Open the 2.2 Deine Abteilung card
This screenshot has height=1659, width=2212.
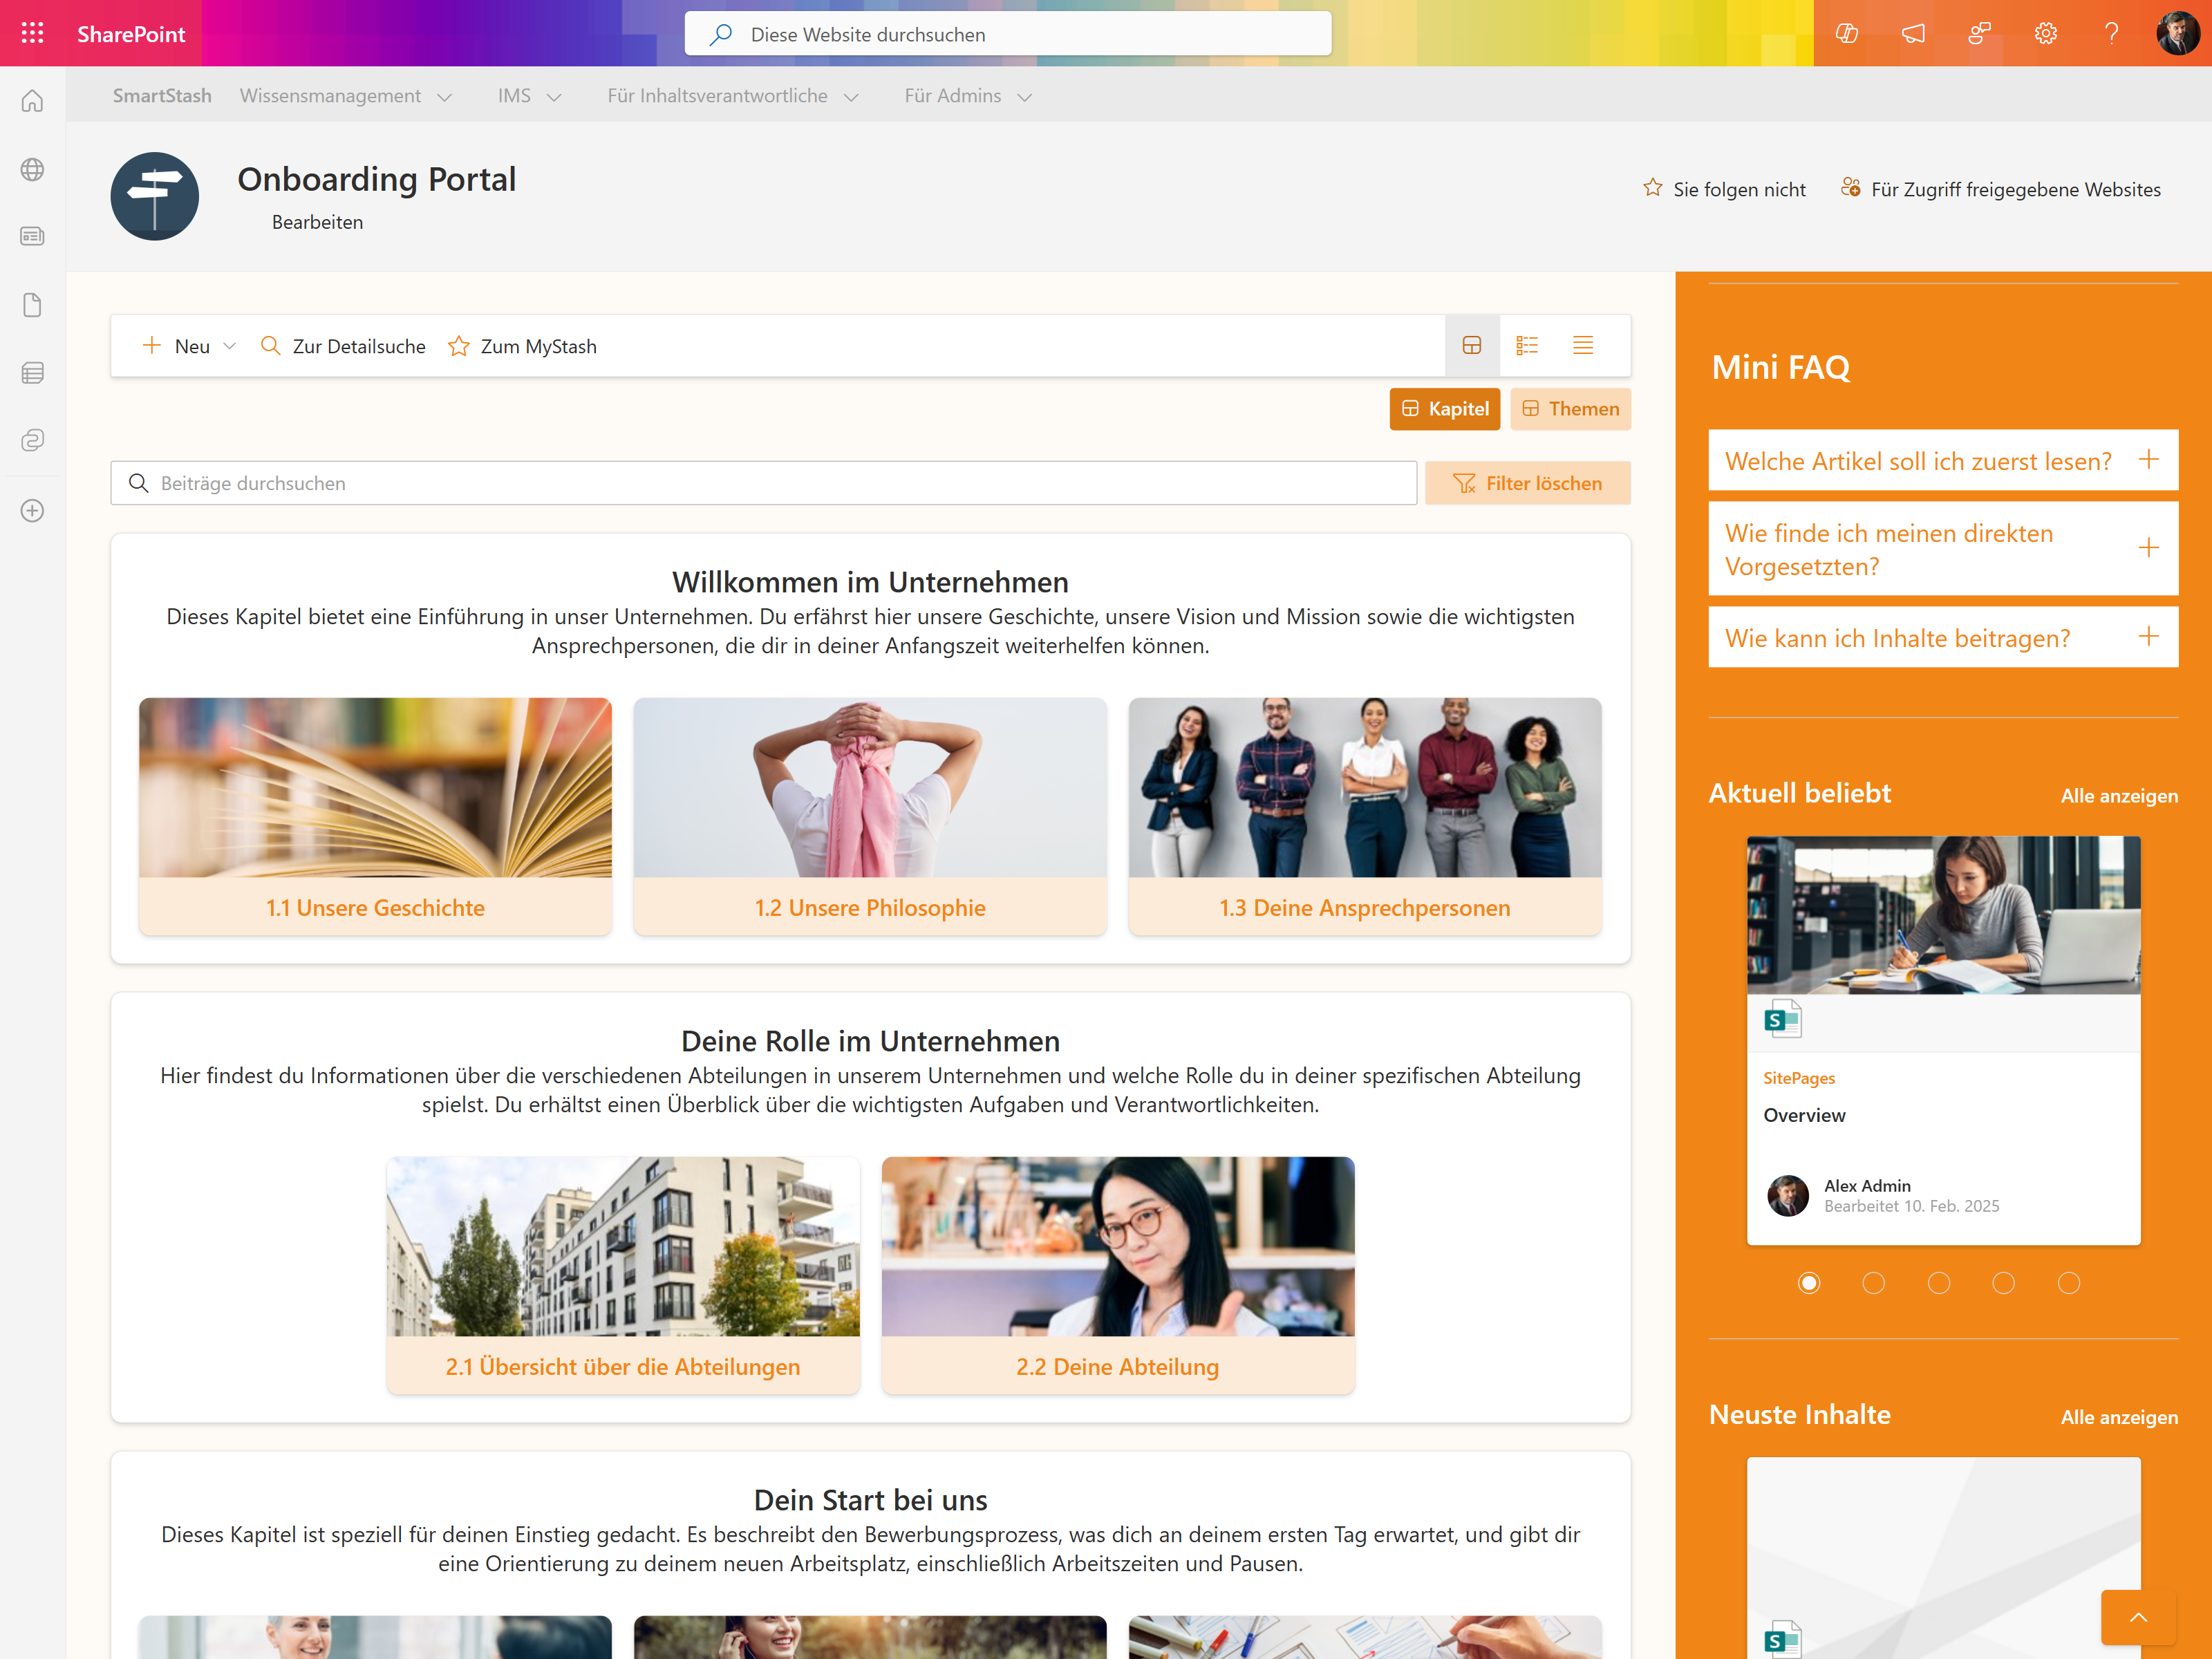(x=1118, y=1275)
